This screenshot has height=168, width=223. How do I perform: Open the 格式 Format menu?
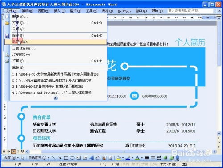[x=75, y=11]
